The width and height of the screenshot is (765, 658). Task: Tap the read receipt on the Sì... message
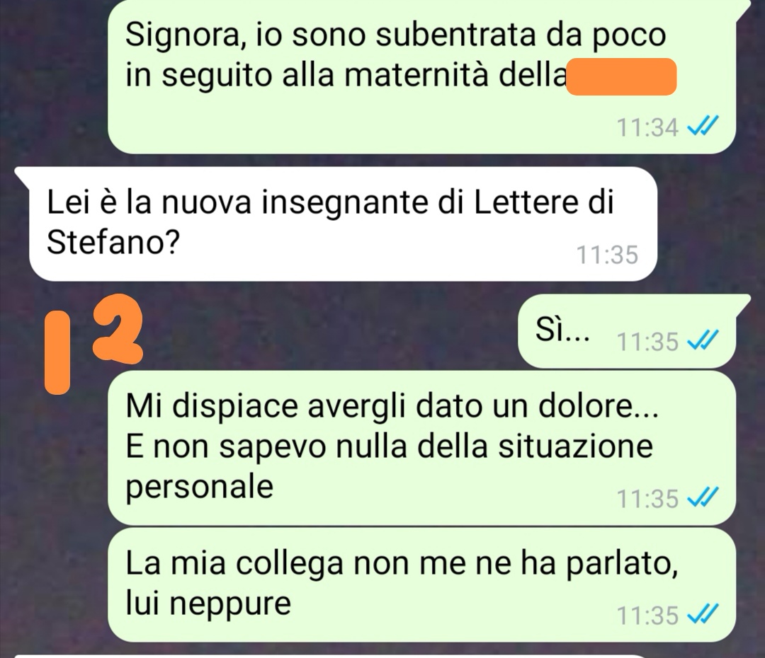pyautogui.click(x=703, y=341)
